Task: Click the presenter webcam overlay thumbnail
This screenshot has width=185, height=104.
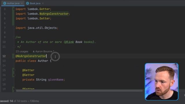Action: coord(162,82)
